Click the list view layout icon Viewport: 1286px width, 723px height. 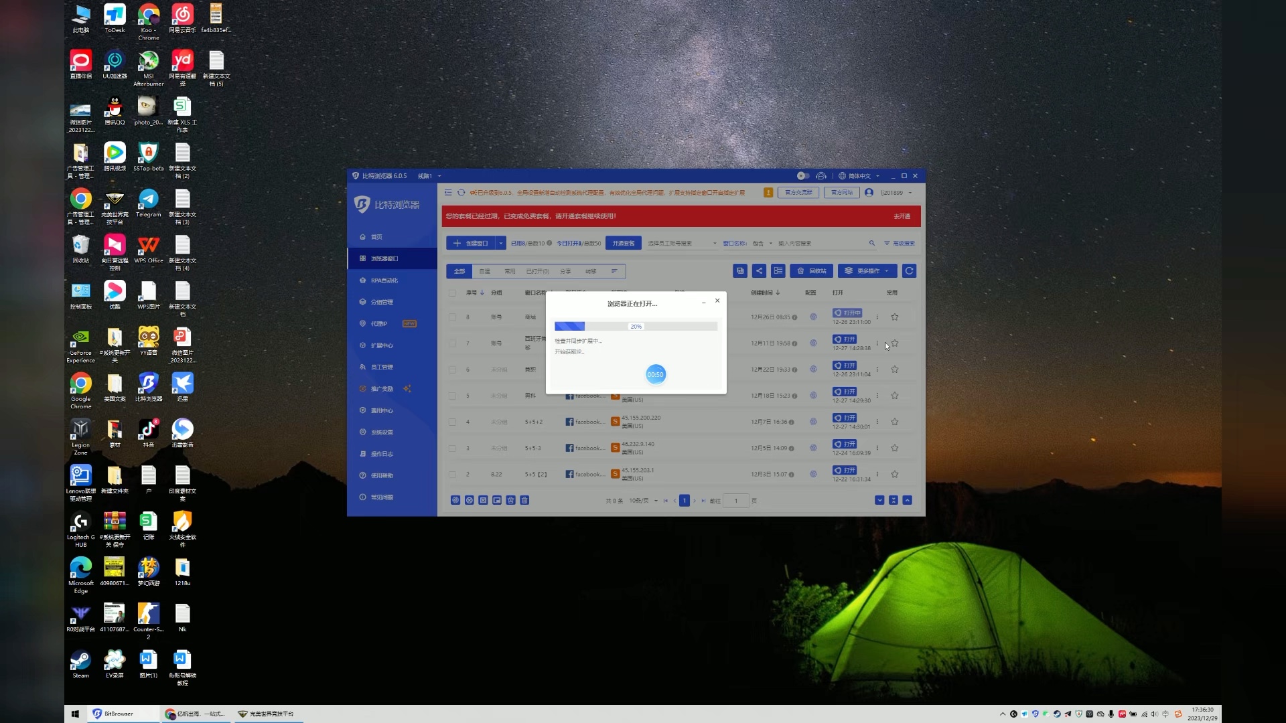pos(778,271)
